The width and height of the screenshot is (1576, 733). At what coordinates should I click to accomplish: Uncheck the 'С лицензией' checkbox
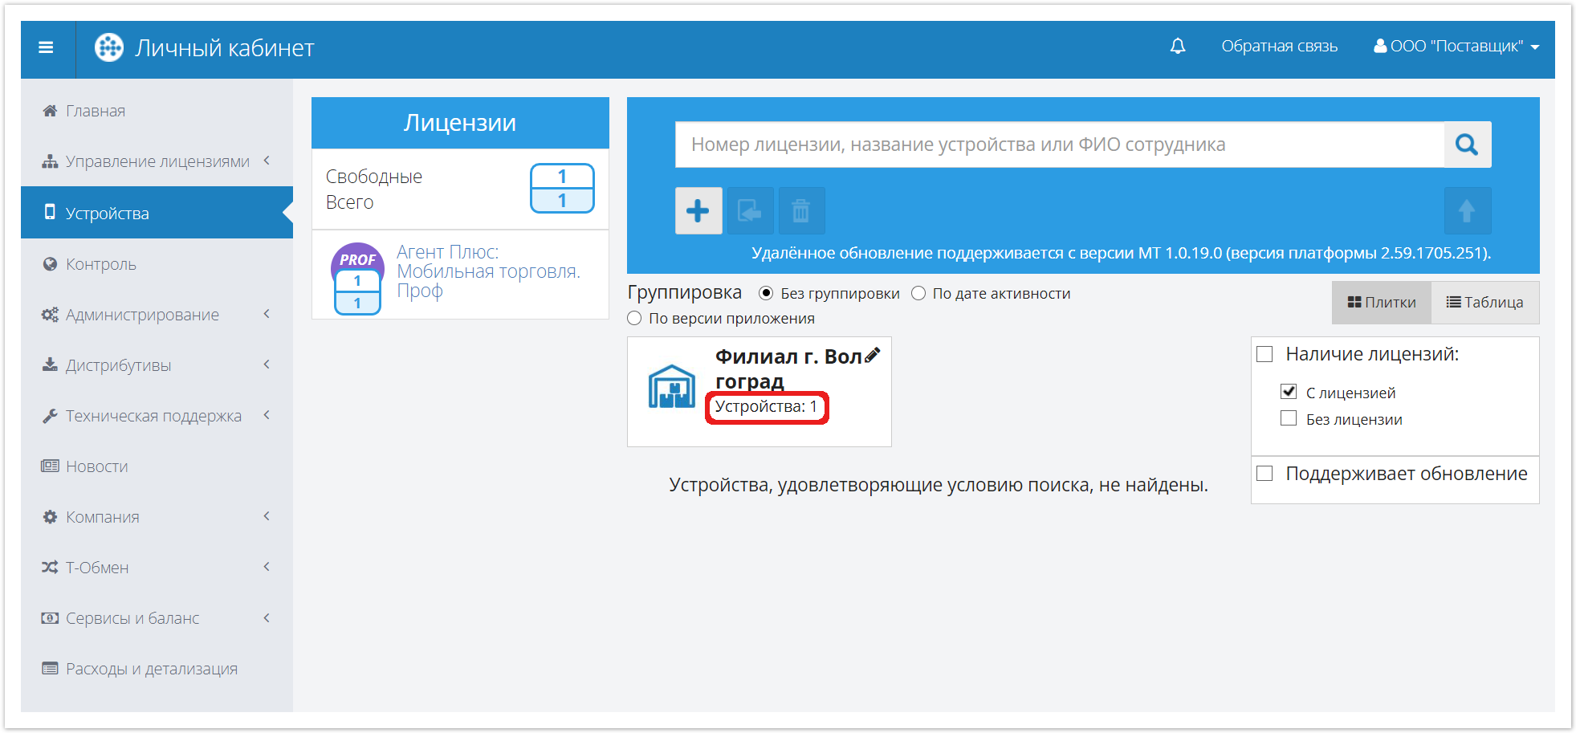coord(1289,392)
